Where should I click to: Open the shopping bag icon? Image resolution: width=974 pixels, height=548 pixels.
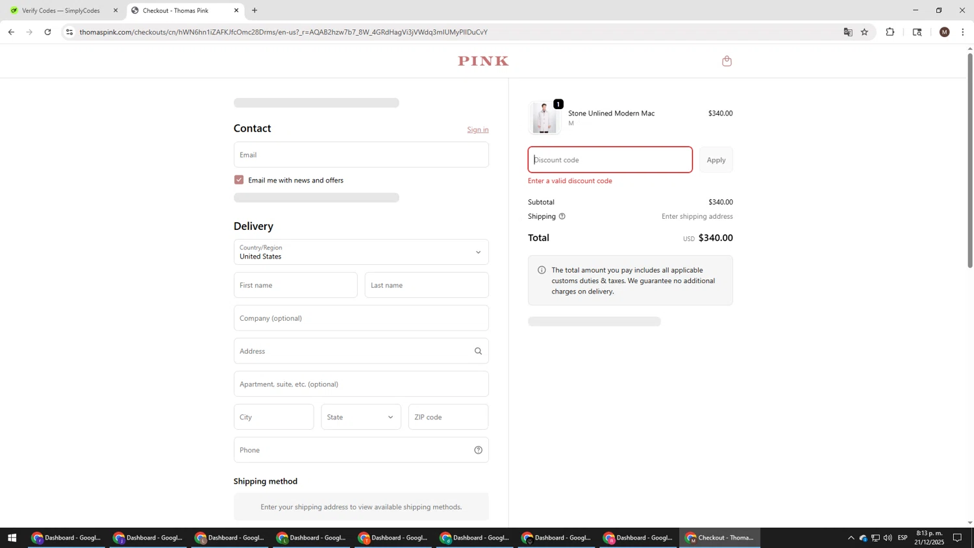pos(727,61)
